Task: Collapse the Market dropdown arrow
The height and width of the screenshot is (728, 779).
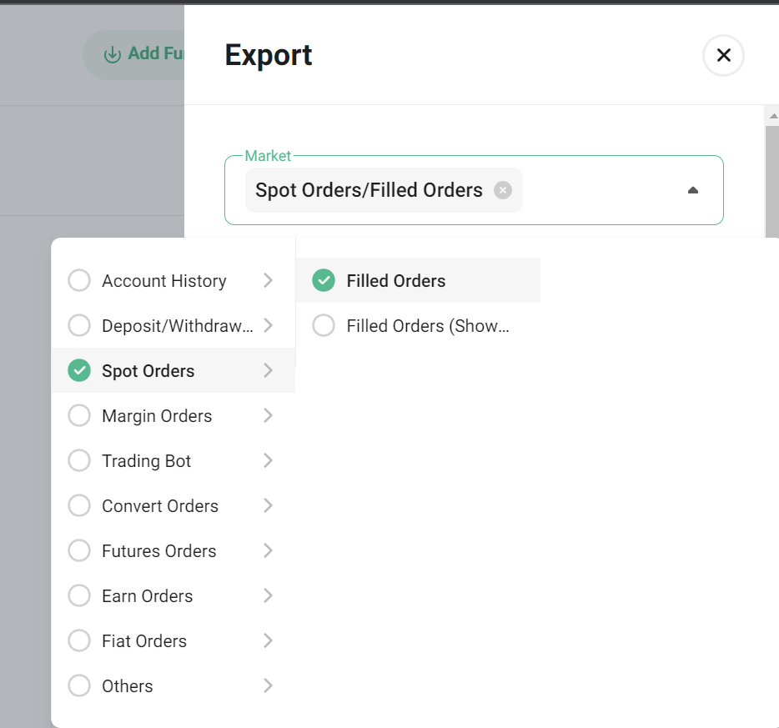Action: point(692,190)
